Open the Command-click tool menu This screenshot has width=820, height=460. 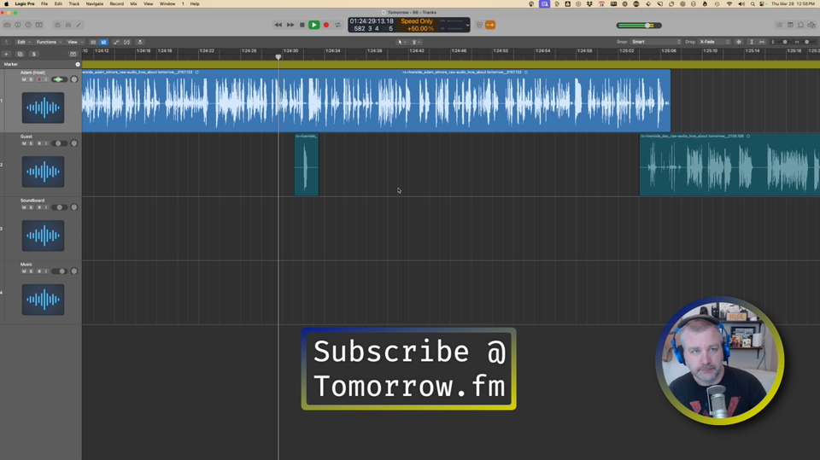point(415,42)
